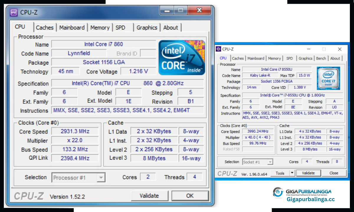Click the Intel Core i7 badge in right CPU-Z window
This screenshot has height=212, width=354.
(x=328, y=78)
